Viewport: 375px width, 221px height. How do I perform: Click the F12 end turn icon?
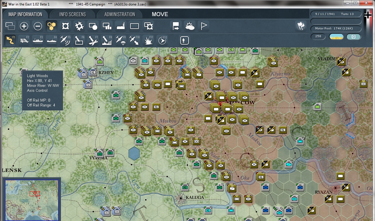click(162, 40)
